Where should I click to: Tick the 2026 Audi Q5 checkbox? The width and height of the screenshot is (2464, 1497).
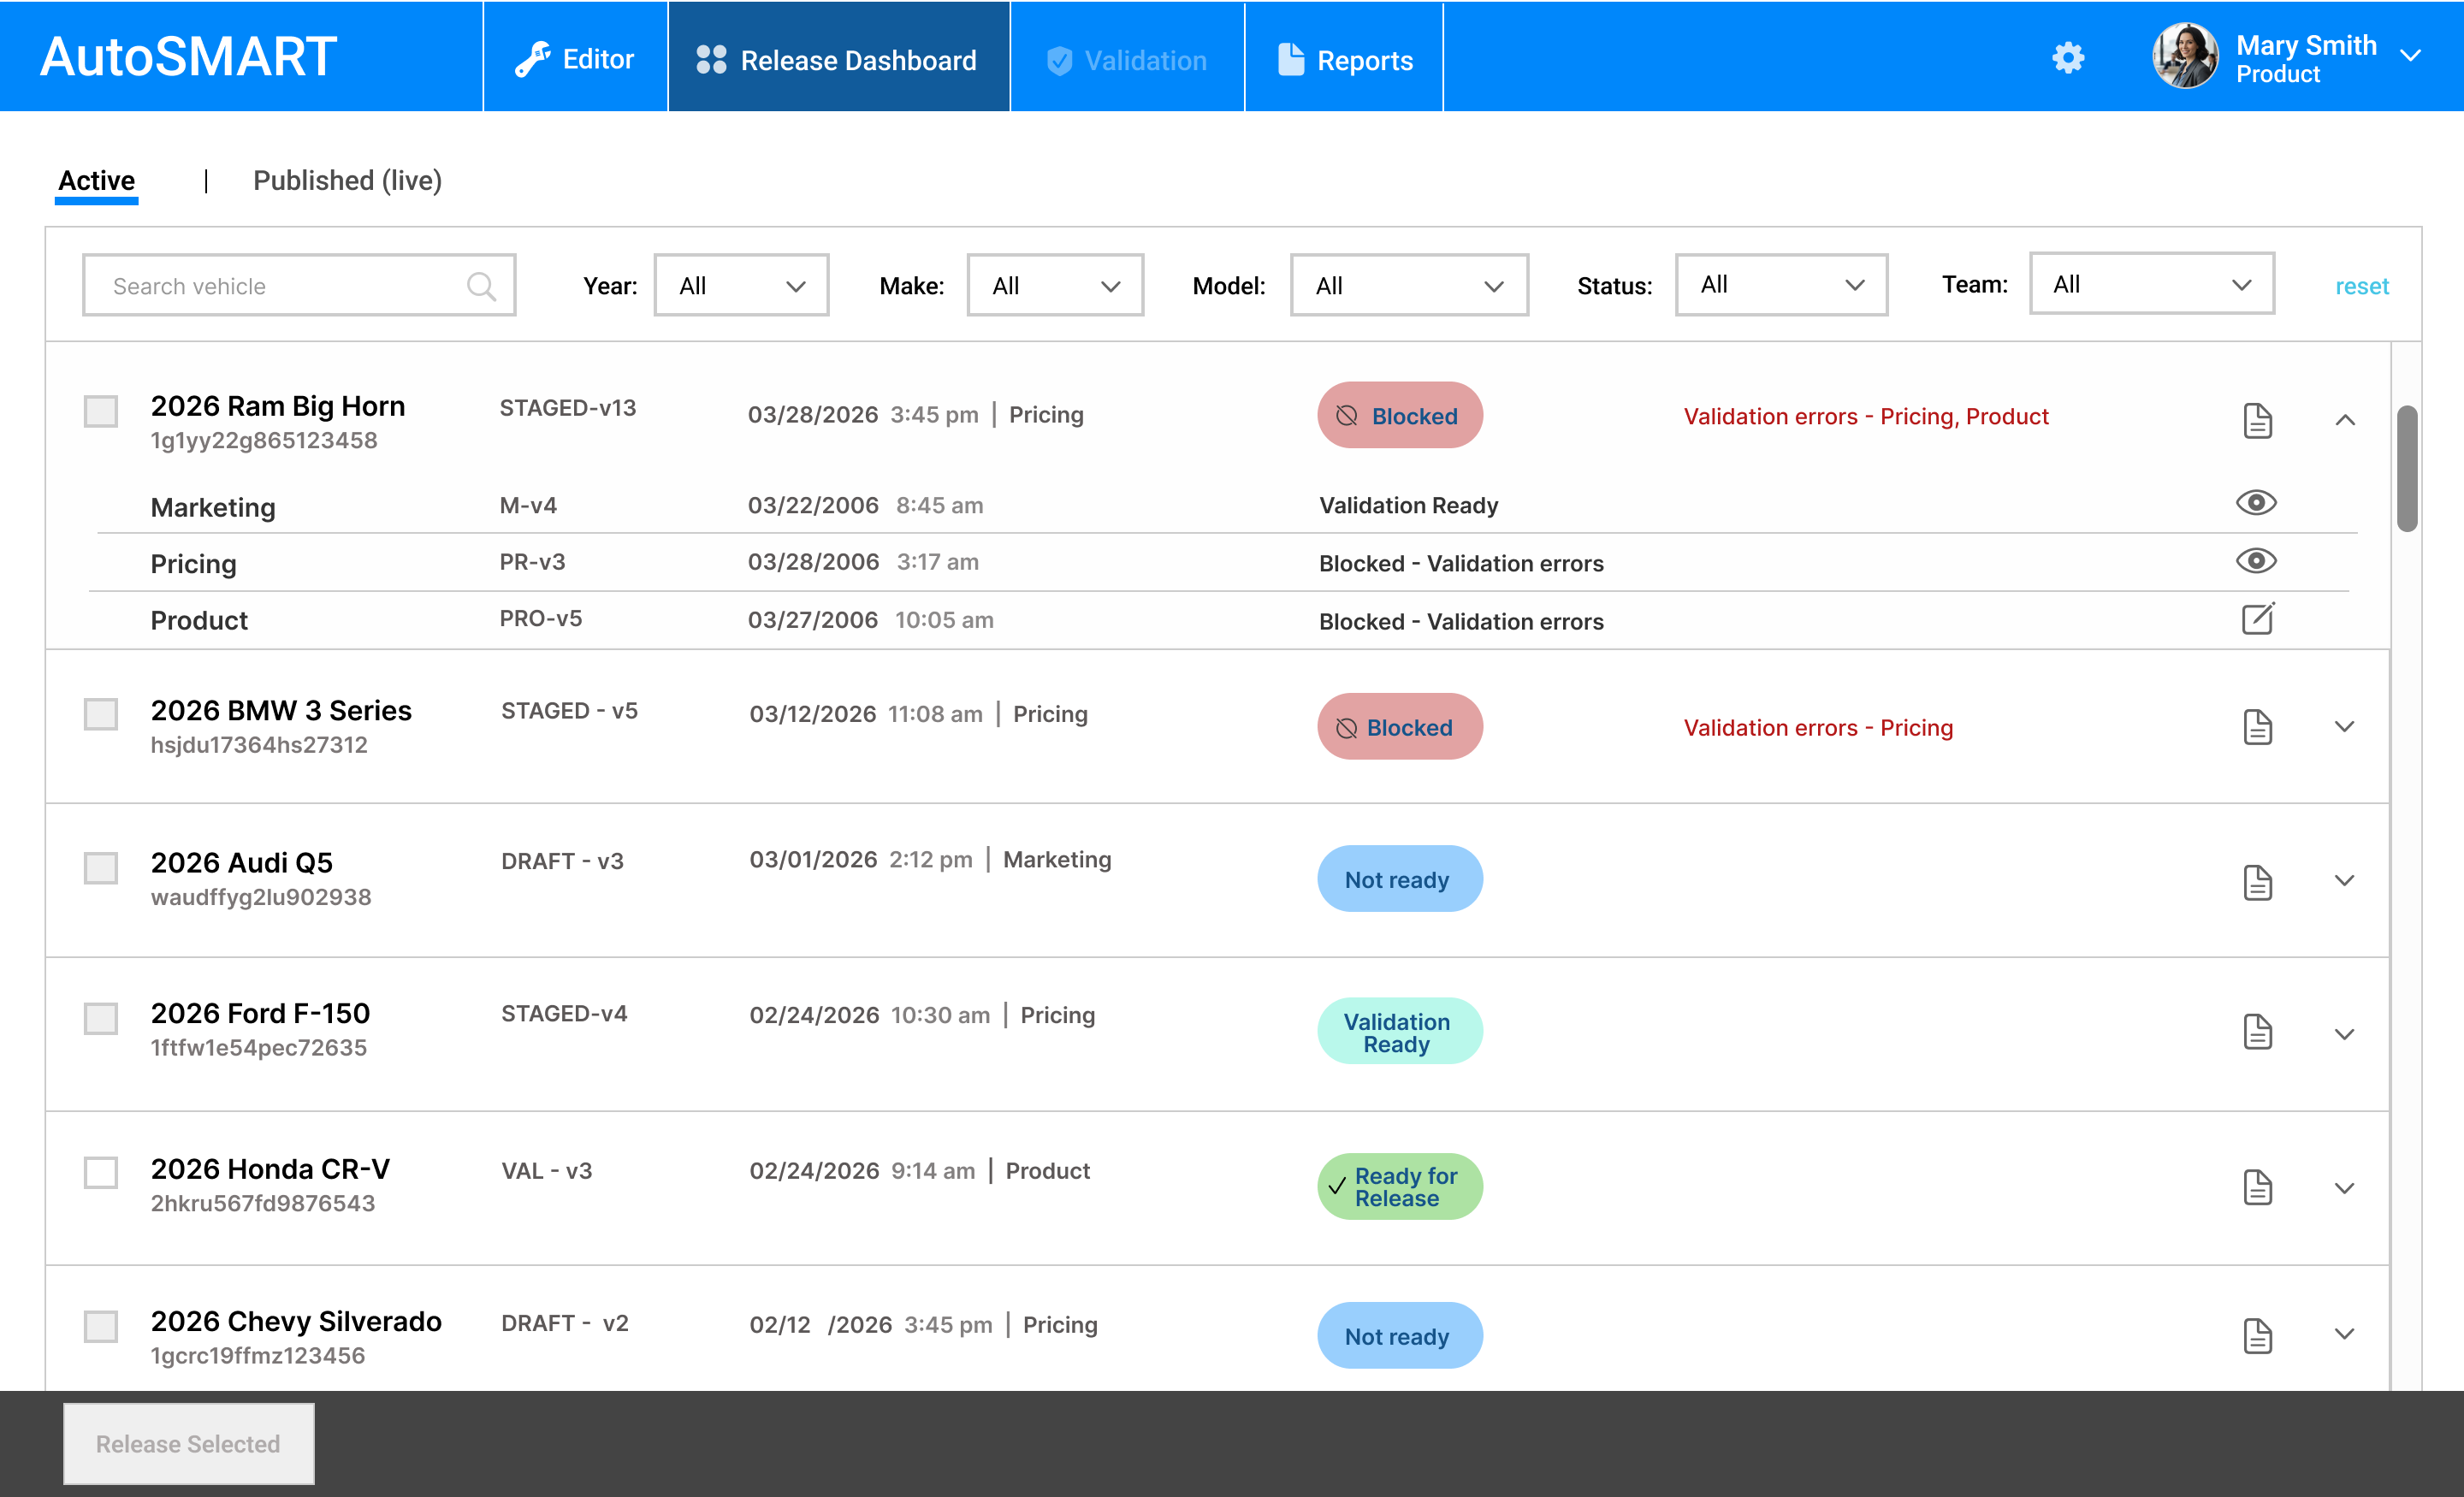101,867
